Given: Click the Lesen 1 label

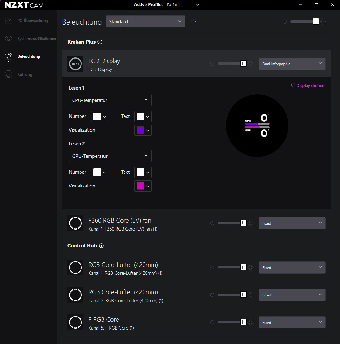Looking at the screenshot, I should (76, 88).
